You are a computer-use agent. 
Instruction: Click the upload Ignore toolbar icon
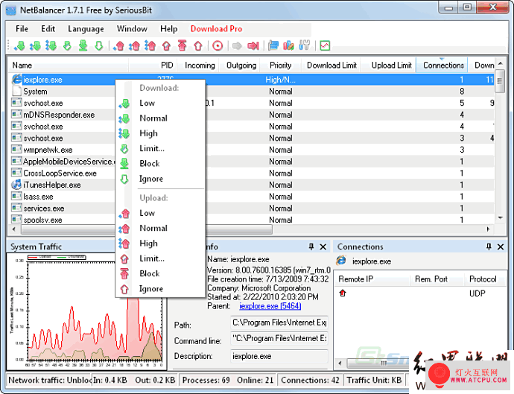(x=198, y=45)
